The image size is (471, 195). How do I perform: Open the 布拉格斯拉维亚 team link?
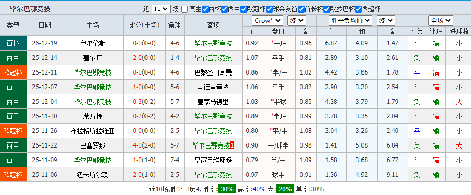(92, 131)
